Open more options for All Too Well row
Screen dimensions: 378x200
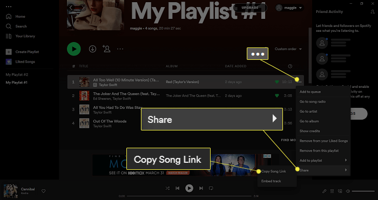[x=299, y=82]
